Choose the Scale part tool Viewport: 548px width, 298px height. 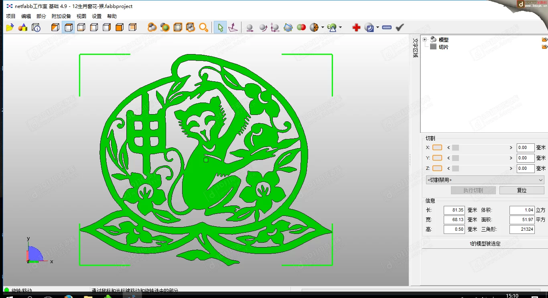pyautogui.click(x=275, y=27)
